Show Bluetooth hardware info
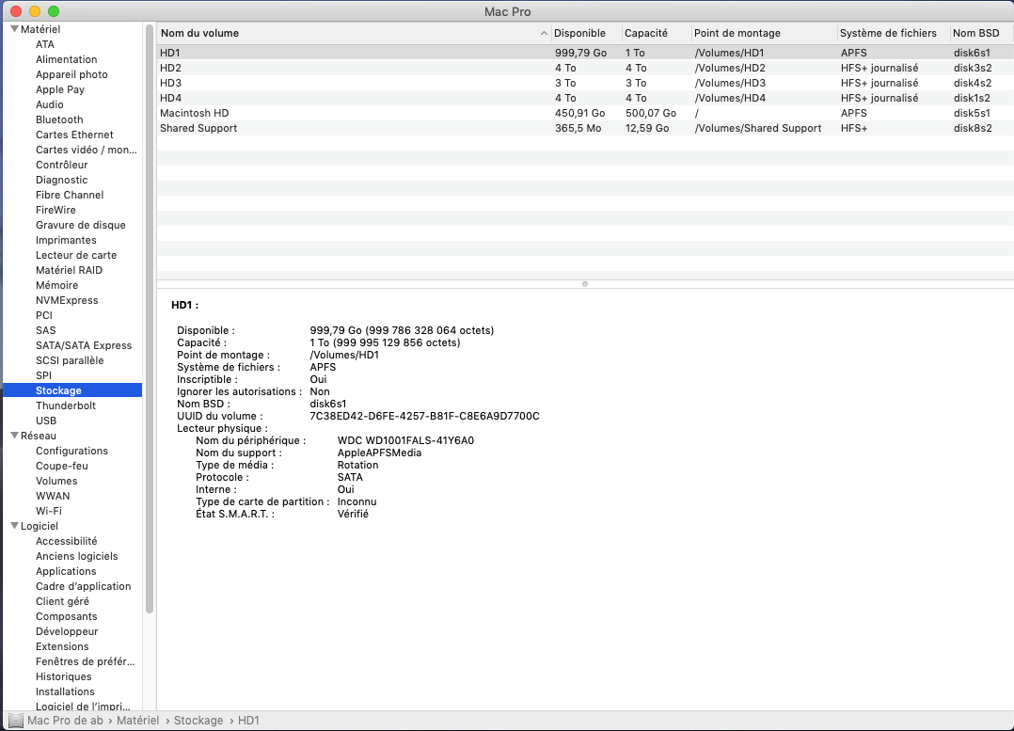This screenshot has height=731, width=1014. (x=59, y=119)
